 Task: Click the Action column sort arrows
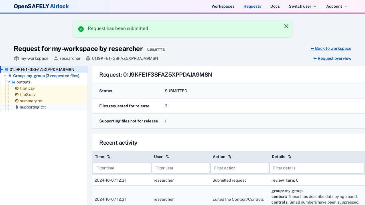[230, 157]
